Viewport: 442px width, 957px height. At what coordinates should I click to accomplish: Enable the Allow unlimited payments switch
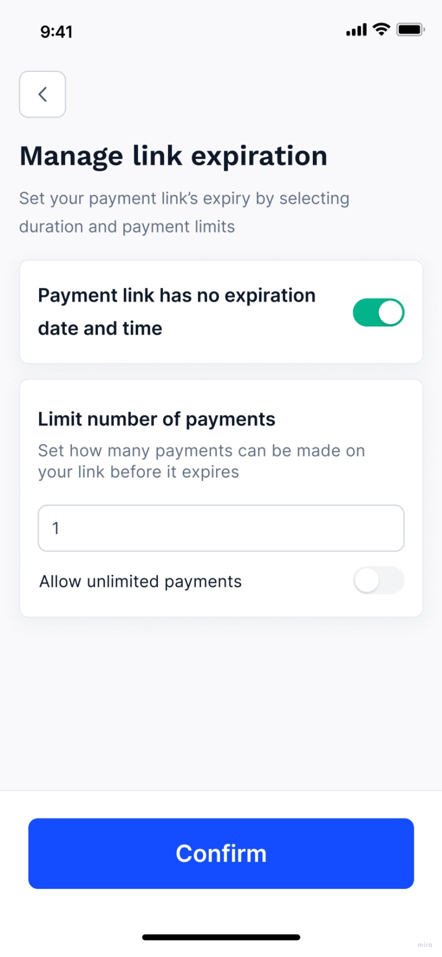coord(378,581)
